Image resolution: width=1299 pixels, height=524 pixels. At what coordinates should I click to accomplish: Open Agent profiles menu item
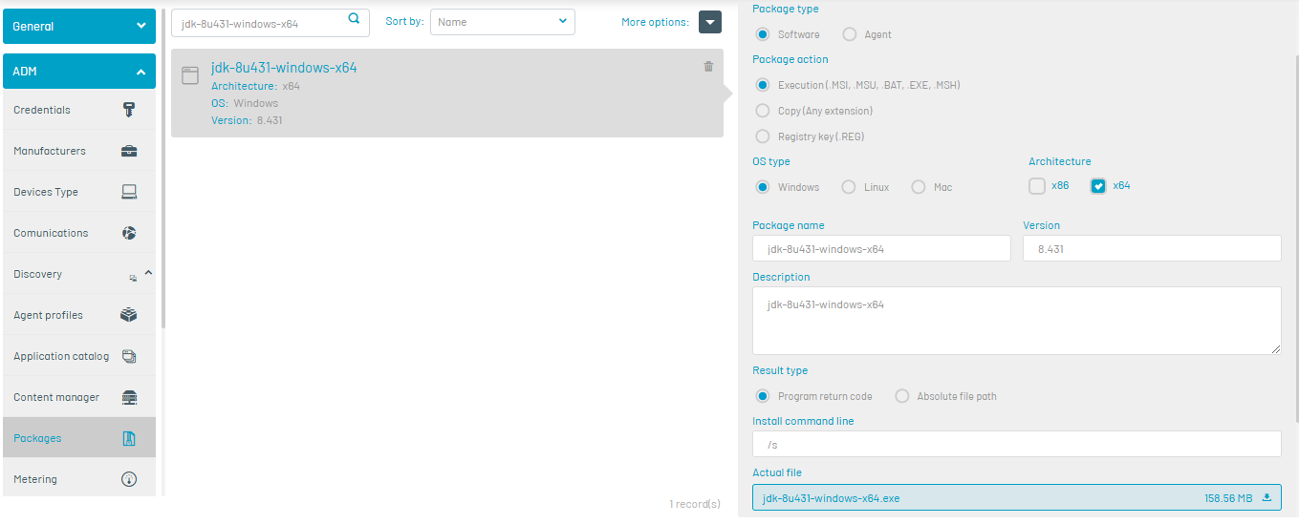coord(79,315)
